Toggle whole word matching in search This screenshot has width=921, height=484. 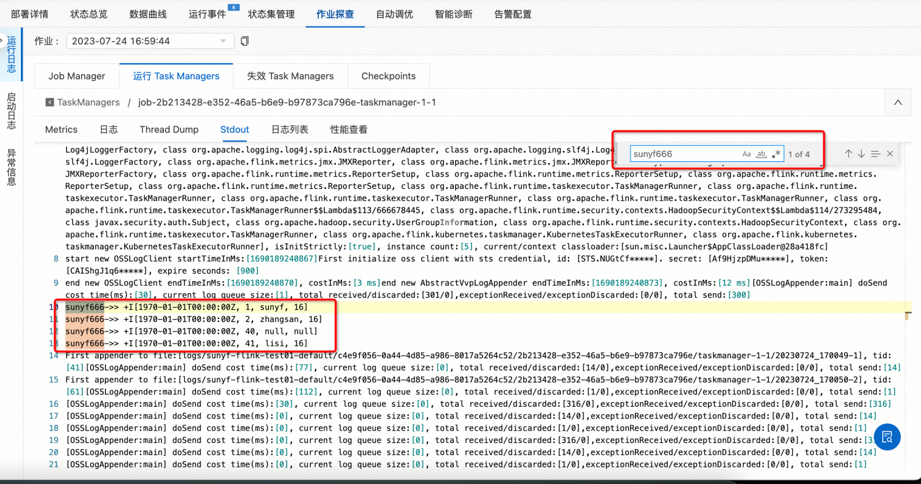coord(761,154)
